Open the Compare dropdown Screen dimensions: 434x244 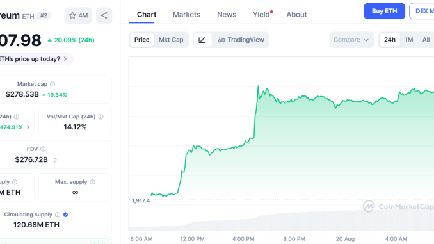(351, 40)
